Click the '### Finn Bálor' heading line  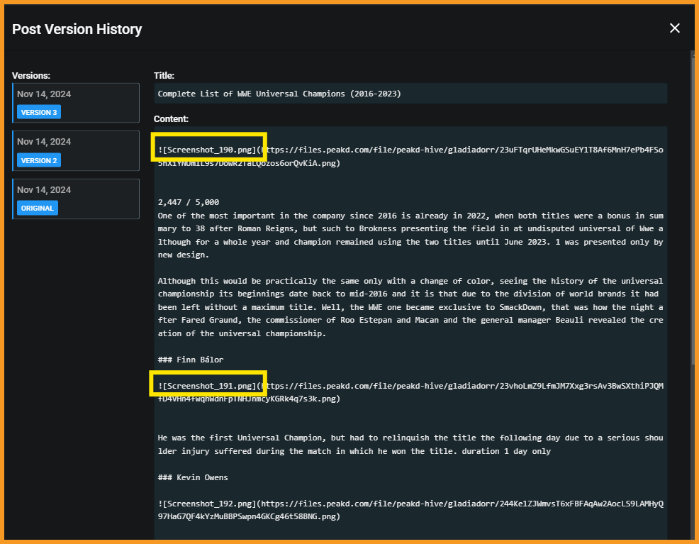pos(191,360)
